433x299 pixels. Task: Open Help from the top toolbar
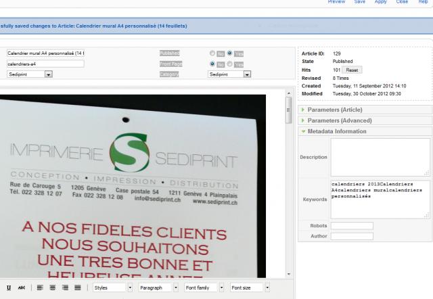423,1
